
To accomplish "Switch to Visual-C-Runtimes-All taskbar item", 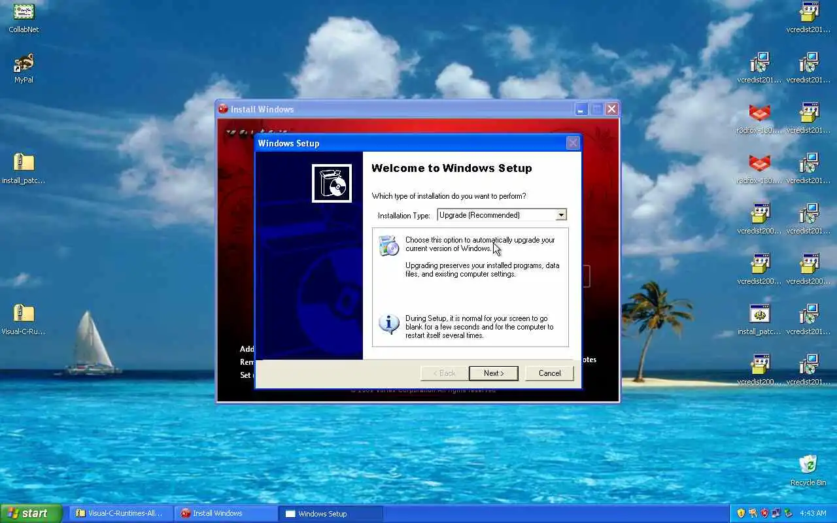I will (x=122, y=513).
